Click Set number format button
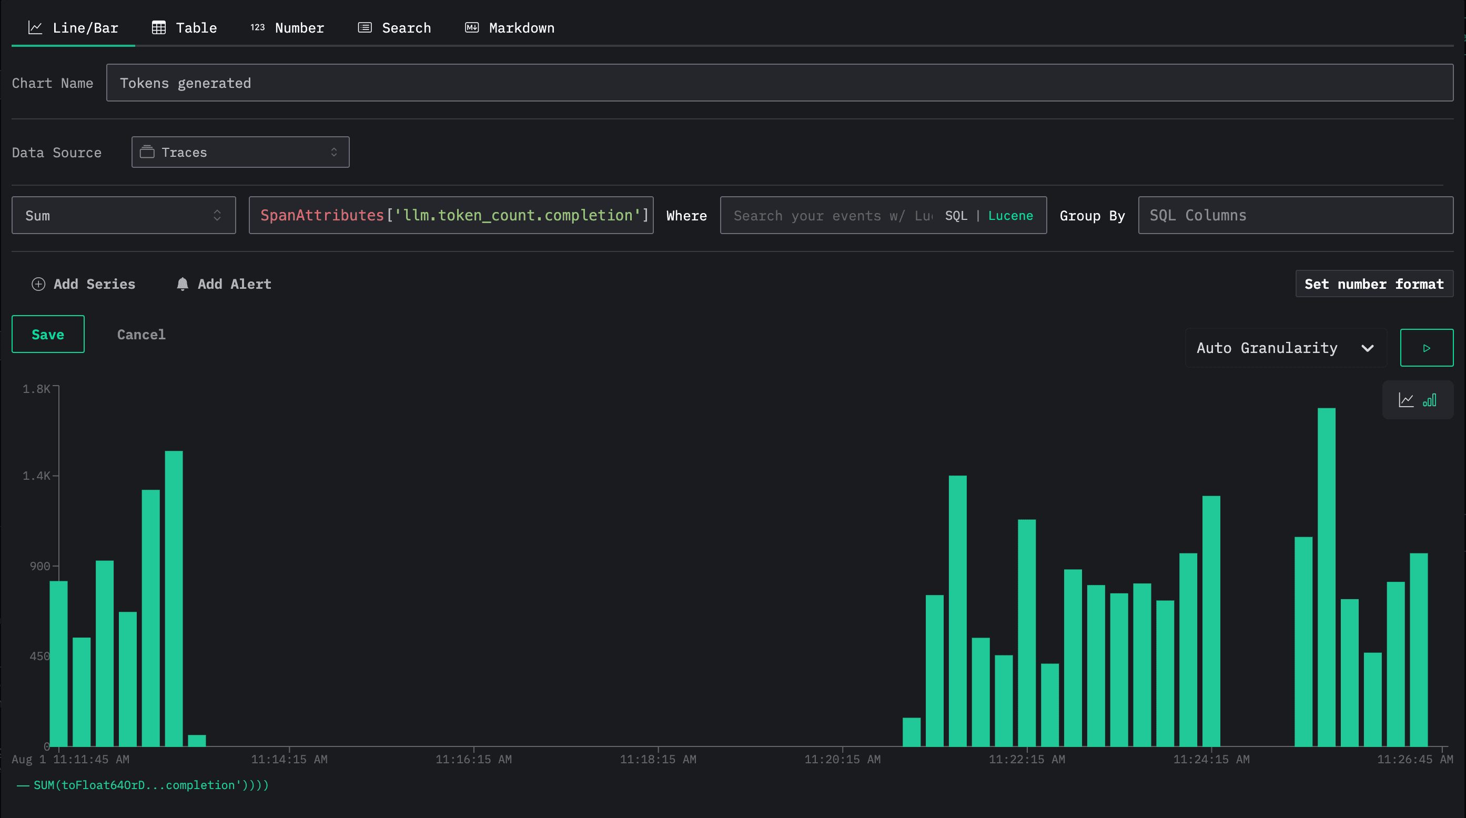 [1374, 284]
